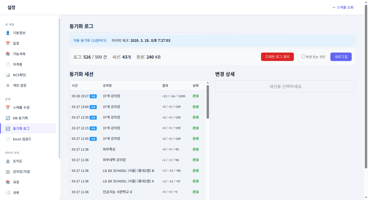Viewport: 368px width, 200px height.
Task: Open 기본정보 from sidebar
Action: 19,33
